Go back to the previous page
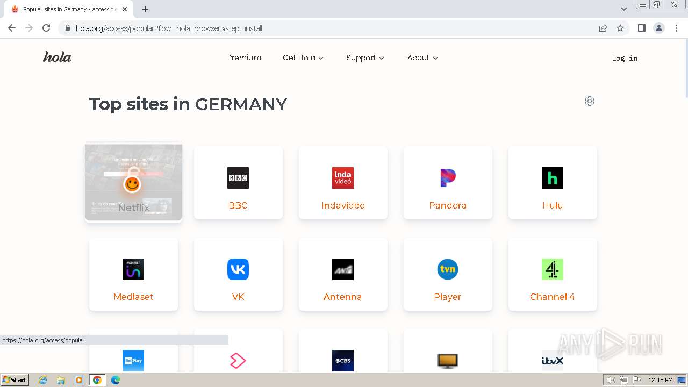Image resolution: width=688 pixels, height=387 pixels. pyautogui.click(x=12, y=28)
